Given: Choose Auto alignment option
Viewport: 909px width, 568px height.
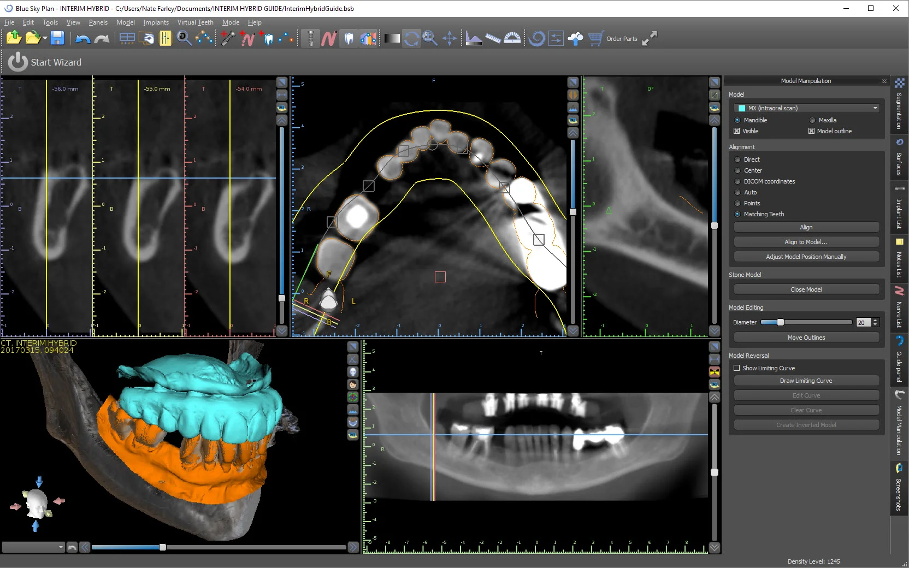Looking at the screenshot, I should click(737, 192).
